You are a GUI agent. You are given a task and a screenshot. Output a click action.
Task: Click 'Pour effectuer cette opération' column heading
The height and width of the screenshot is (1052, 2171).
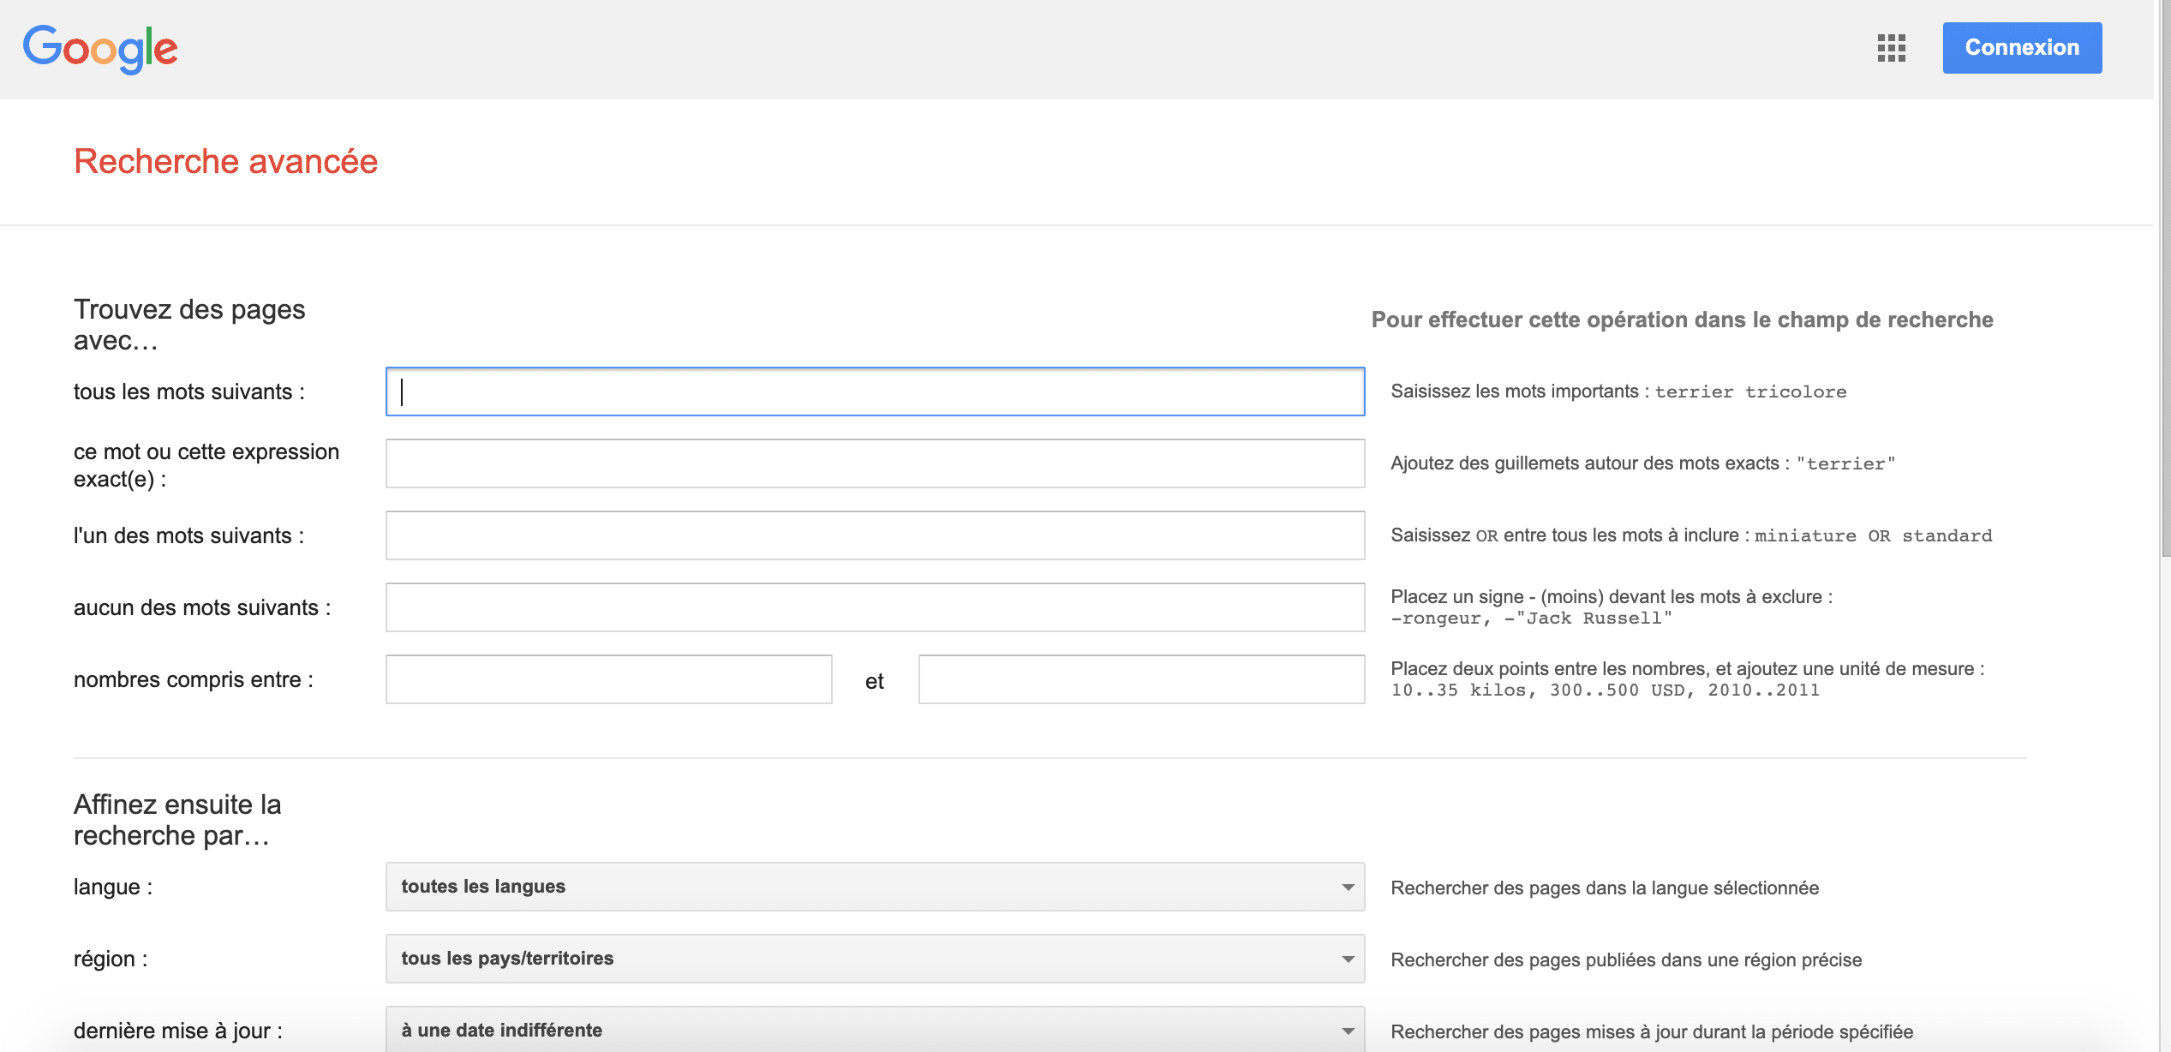point(1682,320)
